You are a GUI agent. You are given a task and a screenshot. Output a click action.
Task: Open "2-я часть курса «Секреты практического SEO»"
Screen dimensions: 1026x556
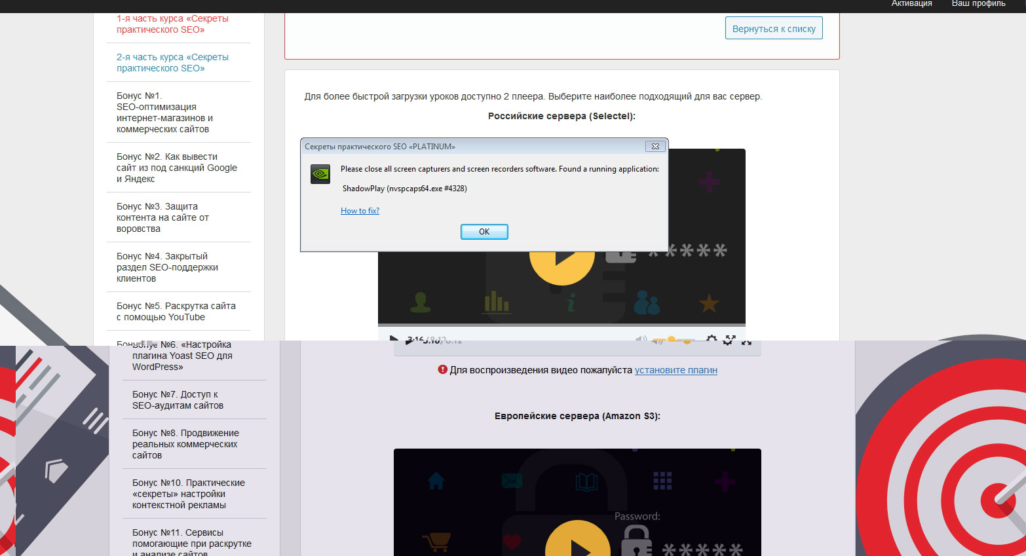pyautogui.click(x=172, y=63)
